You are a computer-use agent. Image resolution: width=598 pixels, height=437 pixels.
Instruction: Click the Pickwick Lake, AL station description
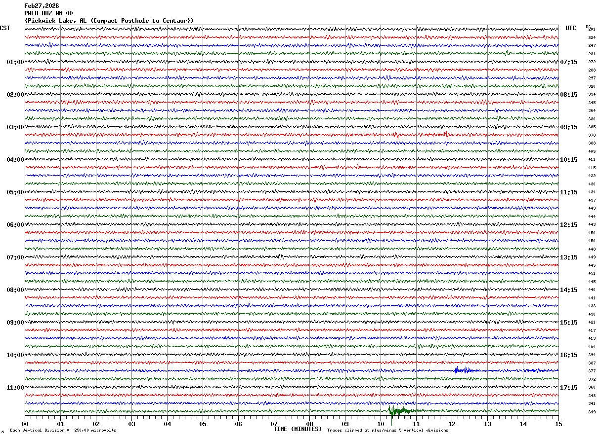click(109, 21)
